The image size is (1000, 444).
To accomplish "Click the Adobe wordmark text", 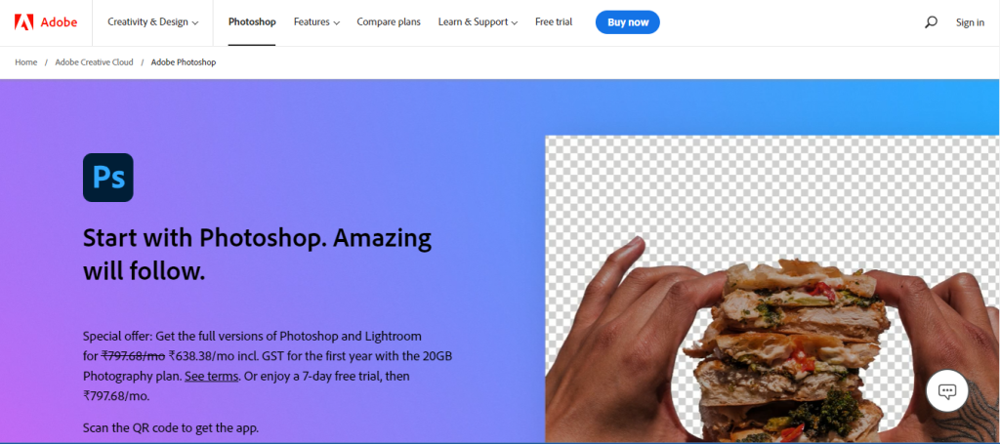I will 59,22.
